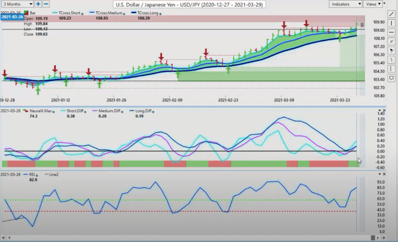Click the left scroll arrow at bottom
This screenshot has height=242, width=398.
pyautogui.click(x=9, y=238)
